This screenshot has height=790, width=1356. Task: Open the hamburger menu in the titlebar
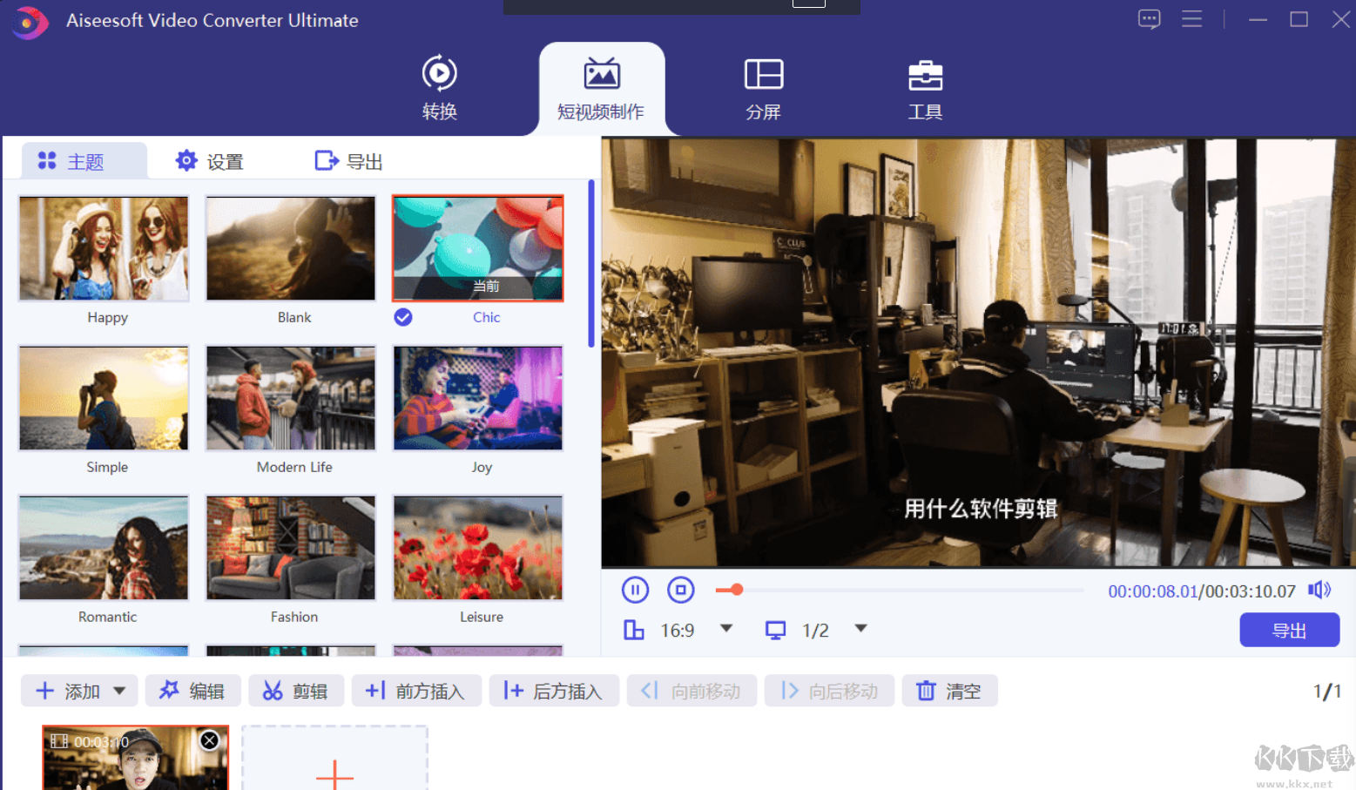click(1192, 18)
